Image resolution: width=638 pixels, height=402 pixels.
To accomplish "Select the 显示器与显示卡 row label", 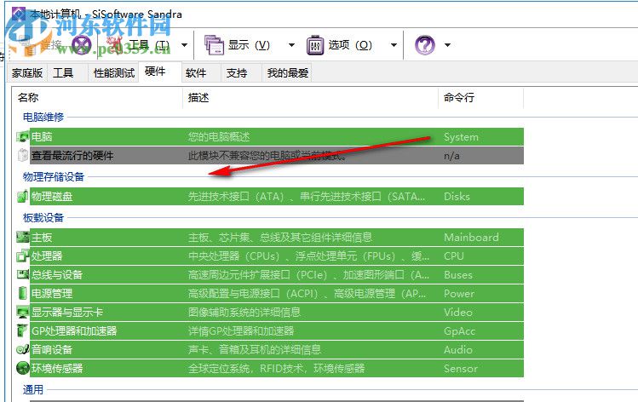I will [x=67, y=312].
